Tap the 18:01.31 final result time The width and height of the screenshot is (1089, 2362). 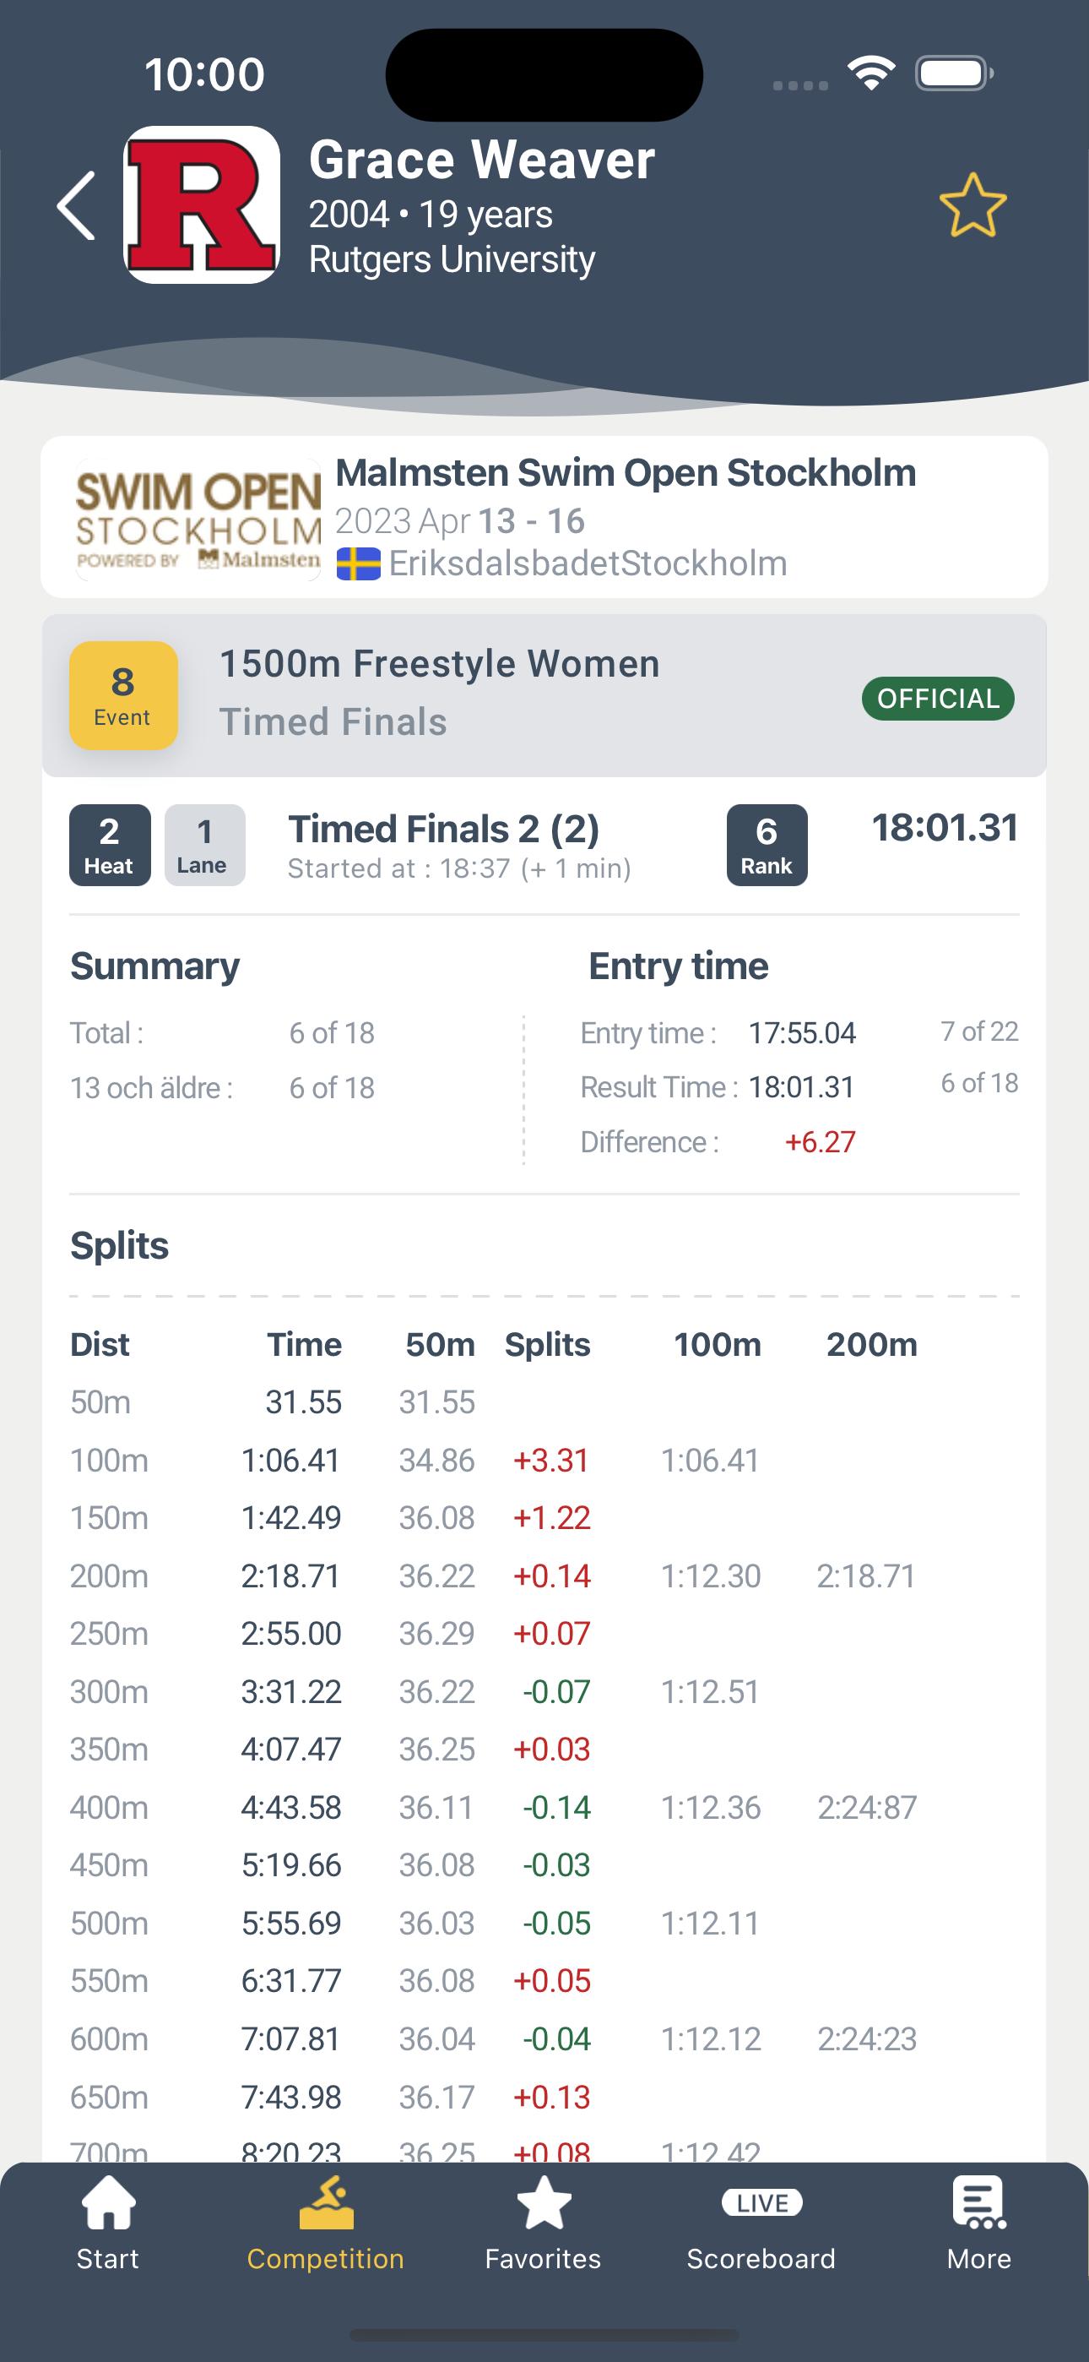pyautogui.click(x=945, y=828)
